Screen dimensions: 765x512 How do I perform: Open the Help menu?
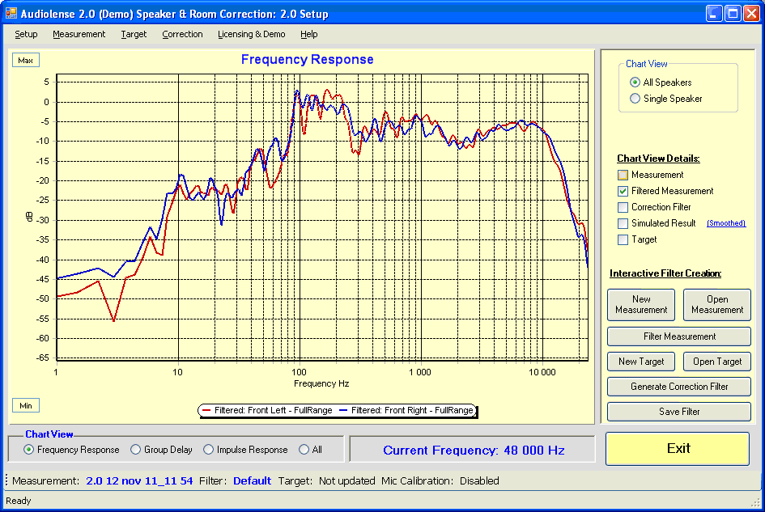(x=308, y=34)
